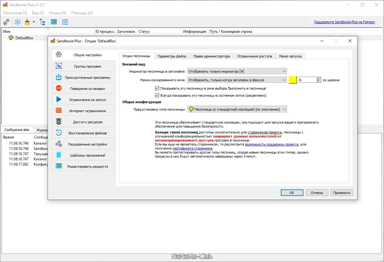Select the Сообщения sbie tab
This screenshot has height=262, width=384.
16,130
